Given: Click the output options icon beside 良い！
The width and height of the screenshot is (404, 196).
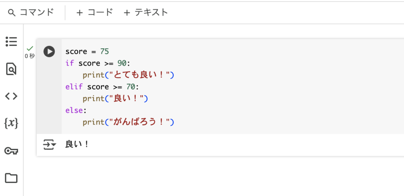Looking at the screenshot, I should click(x=49, y=145).
